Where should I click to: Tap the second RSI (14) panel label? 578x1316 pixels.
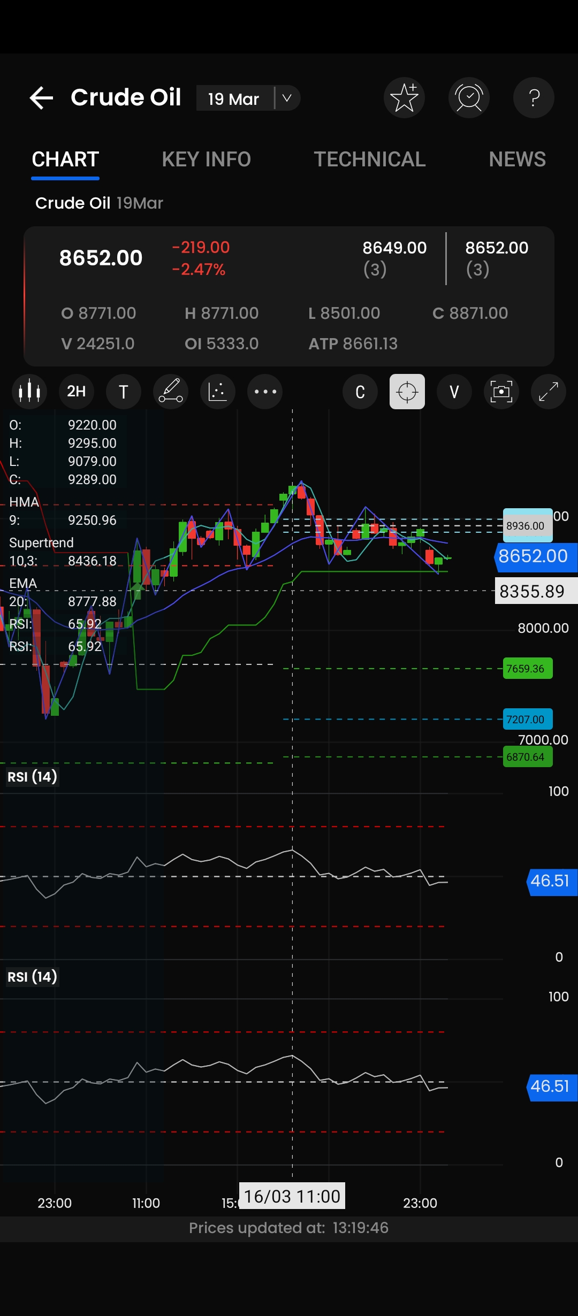pos(32,977)
